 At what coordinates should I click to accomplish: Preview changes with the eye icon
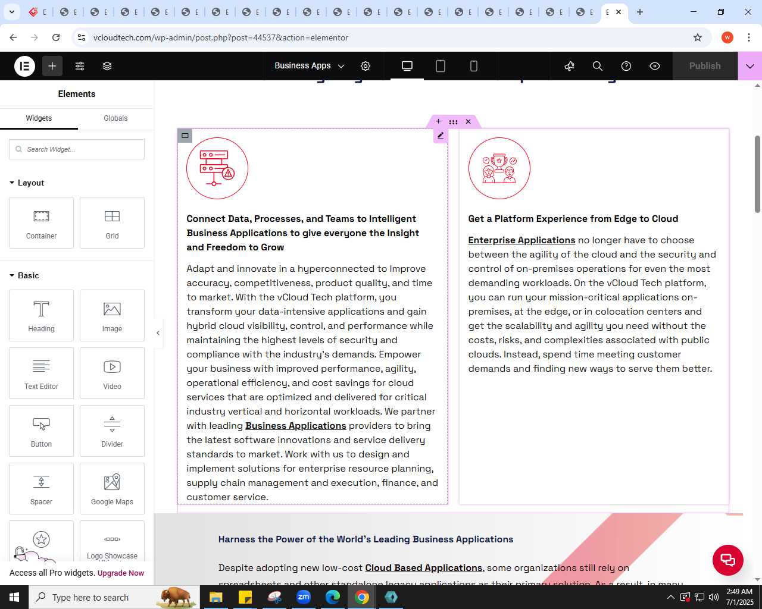[655, 66]
